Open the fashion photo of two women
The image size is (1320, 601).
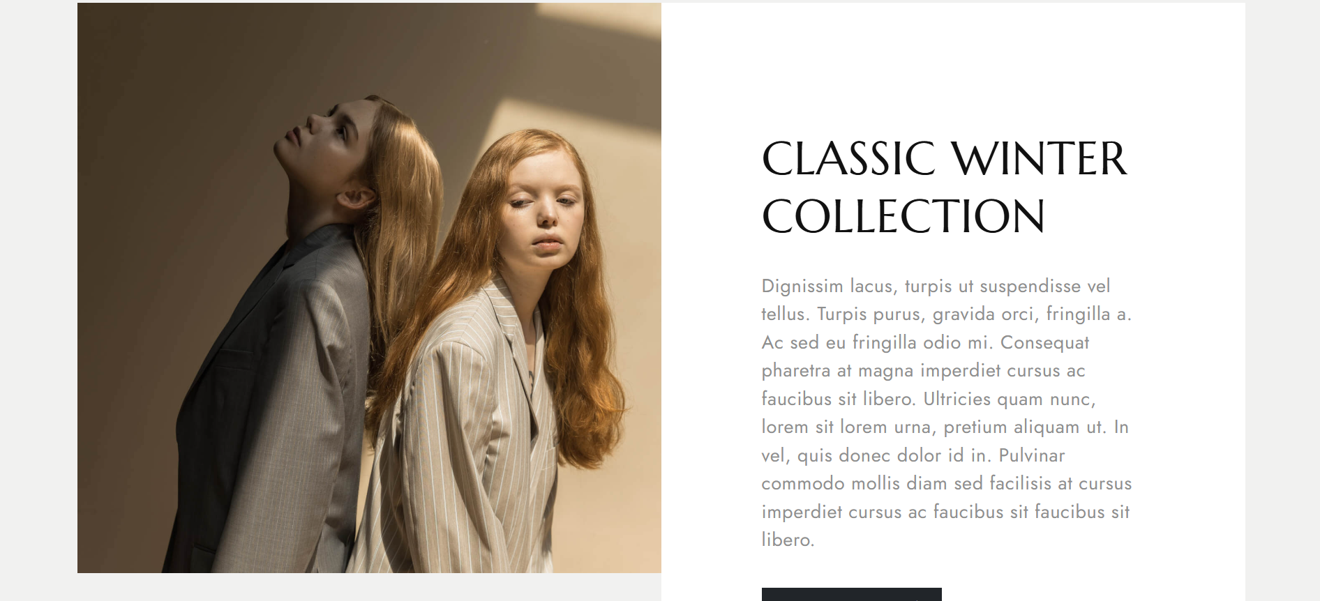(369, 288)
